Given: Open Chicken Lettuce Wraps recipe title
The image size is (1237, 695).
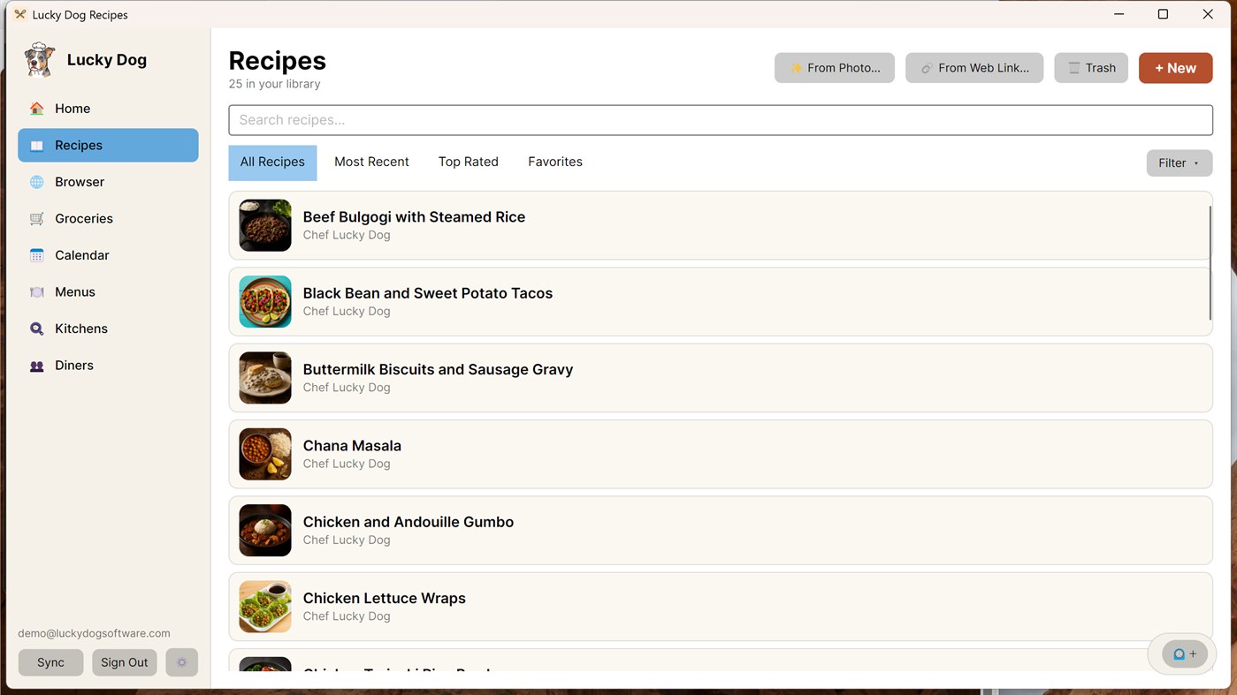Looking at the screenshot, I should (385, 599).
